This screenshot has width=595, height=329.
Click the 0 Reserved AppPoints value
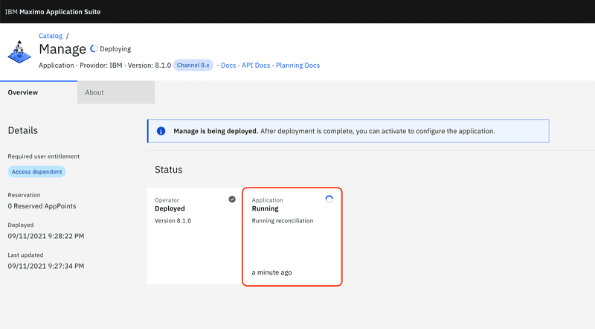42,206
